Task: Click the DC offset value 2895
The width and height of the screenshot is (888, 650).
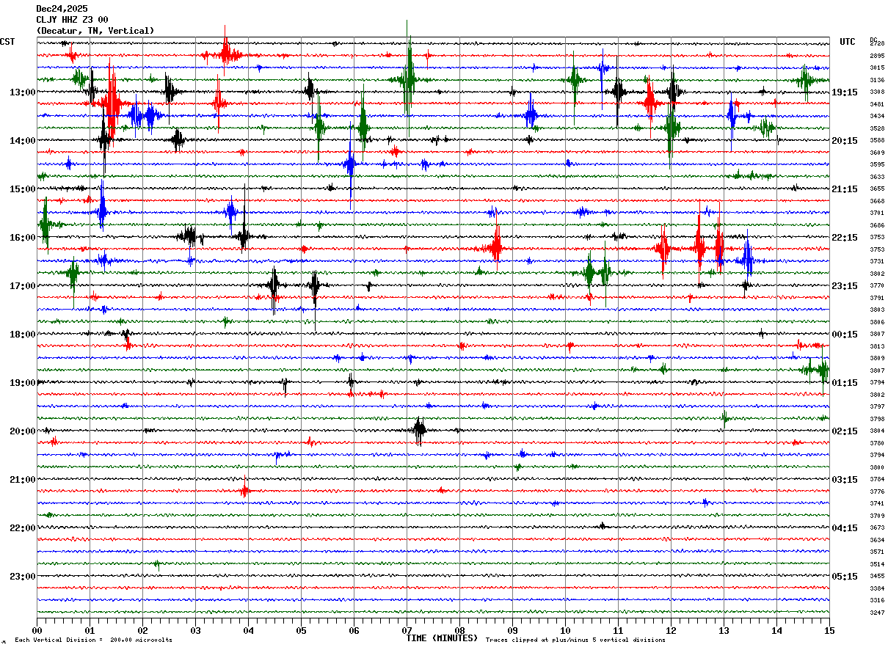Action: (877, 56)
